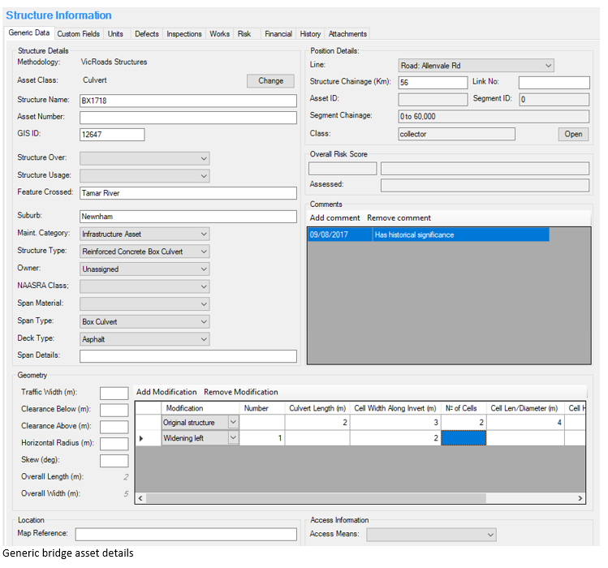Switch to the Custom Fields tab
608x568 pixels.
pyautogui.click(x=79, y=34)
